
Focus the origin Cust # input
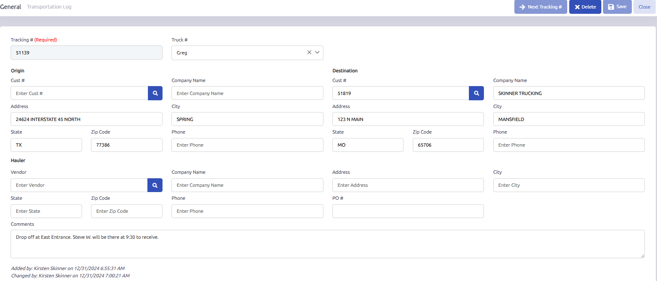pyautogui.click(x=79, y=93)
